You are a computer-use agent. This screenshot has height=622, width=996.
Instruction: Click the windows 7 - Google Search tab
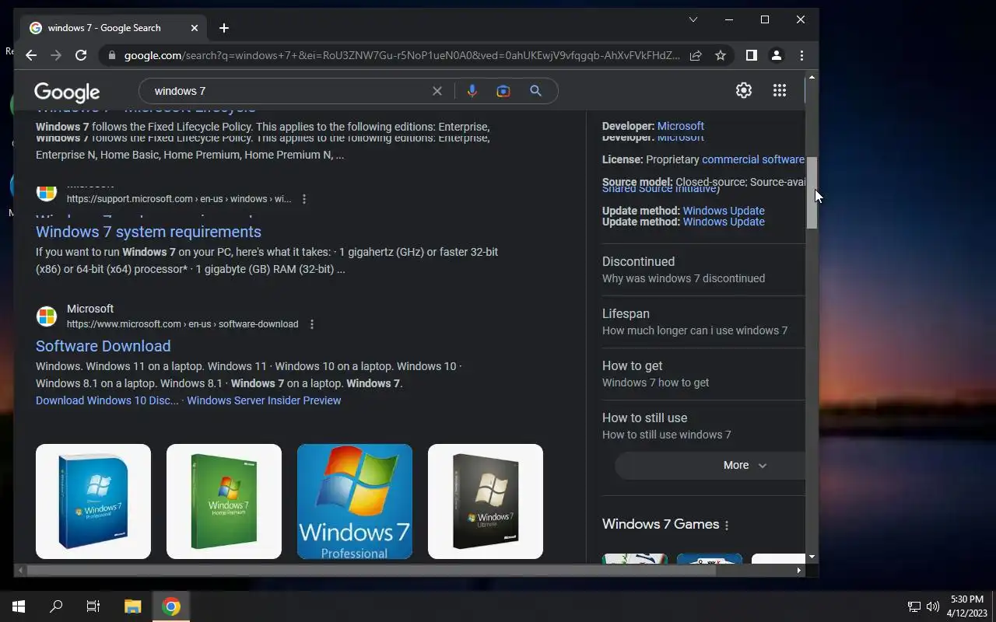pyautogui.click(x=114, y=28)
